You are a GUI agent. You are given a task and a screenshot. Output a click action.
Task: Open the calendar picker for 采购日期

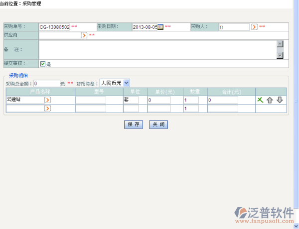click(160, 27)
